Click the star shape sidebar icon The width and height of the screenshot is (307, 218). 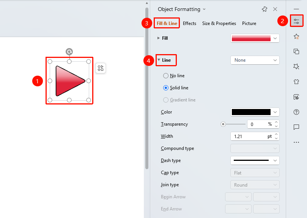pos(296,66)
